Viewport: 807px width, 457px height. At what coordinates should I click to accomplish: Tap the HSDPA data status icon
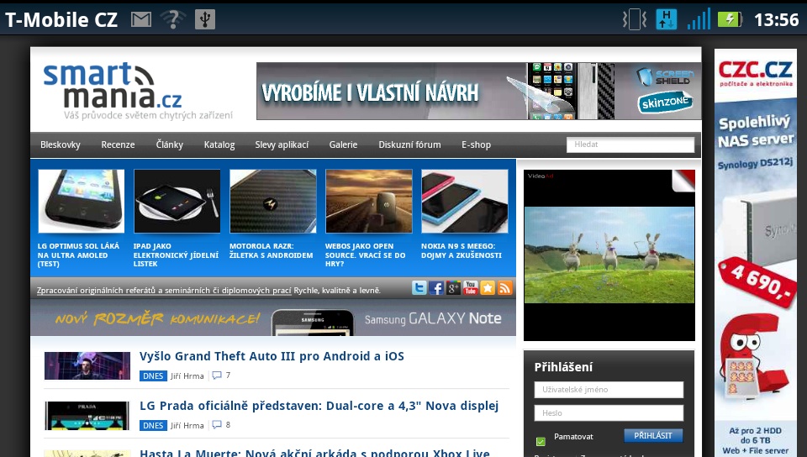666,19
